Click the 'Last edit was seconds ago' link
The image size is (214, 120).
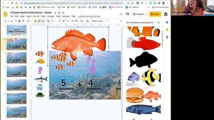(x=89, y=16)
